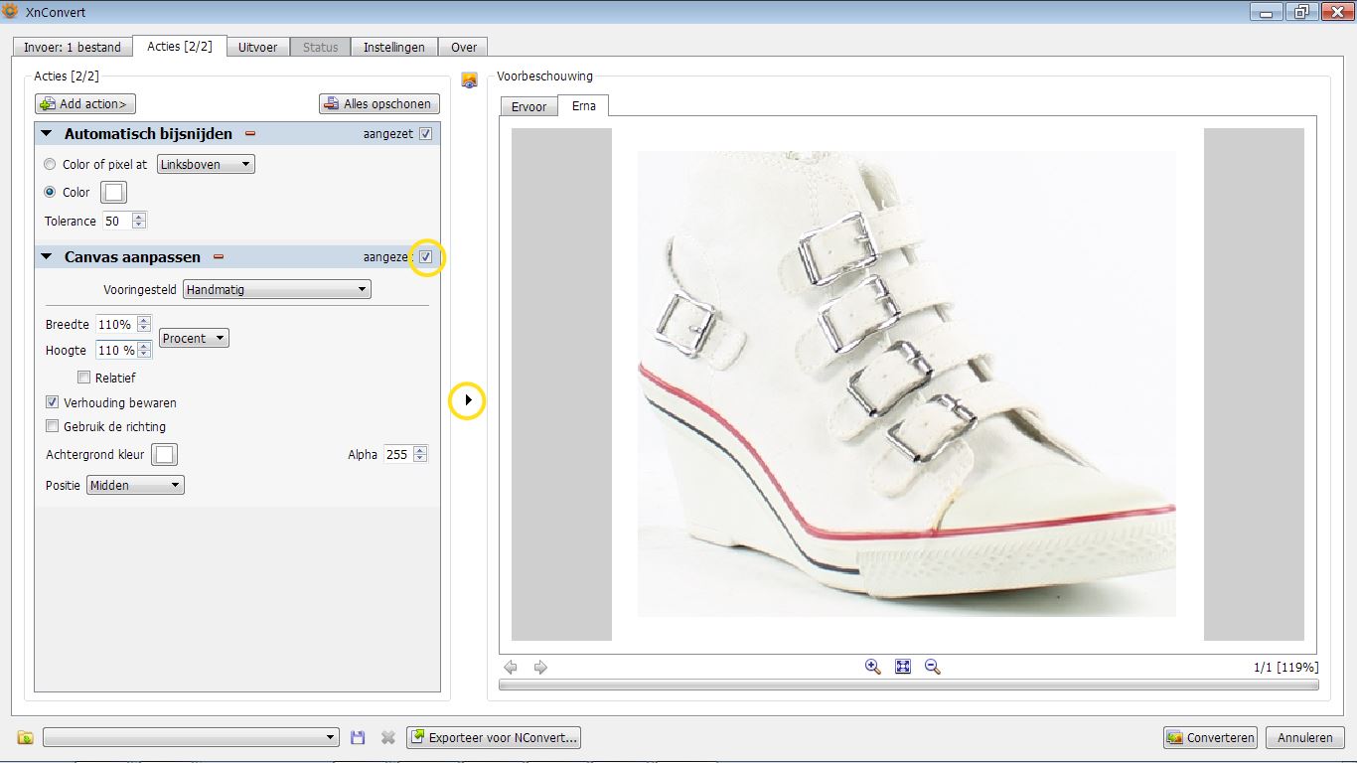The width and height of the screenshot is (1357, 763).
Task: Zoom out of the preview
Action: click(932, 667)
